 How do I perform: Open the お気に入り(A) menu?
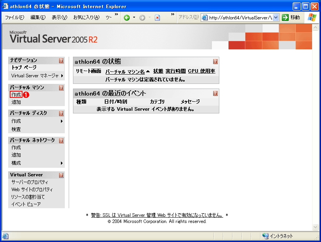coord(87,17)
